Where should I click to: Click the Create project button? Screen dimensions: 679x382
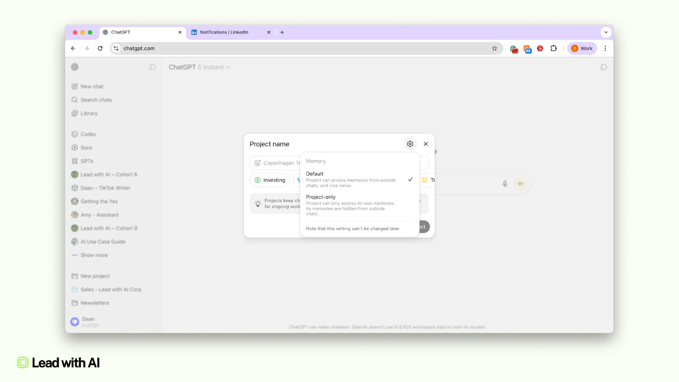(x=424, y=227)
